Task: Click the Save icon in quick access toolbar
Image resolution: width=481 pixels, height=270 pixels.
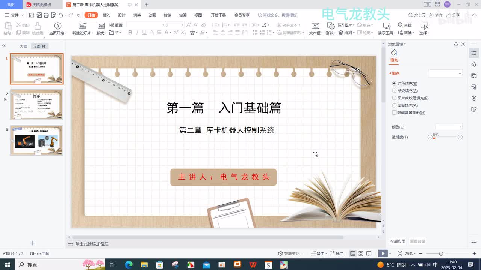Action: pos(32,15)
